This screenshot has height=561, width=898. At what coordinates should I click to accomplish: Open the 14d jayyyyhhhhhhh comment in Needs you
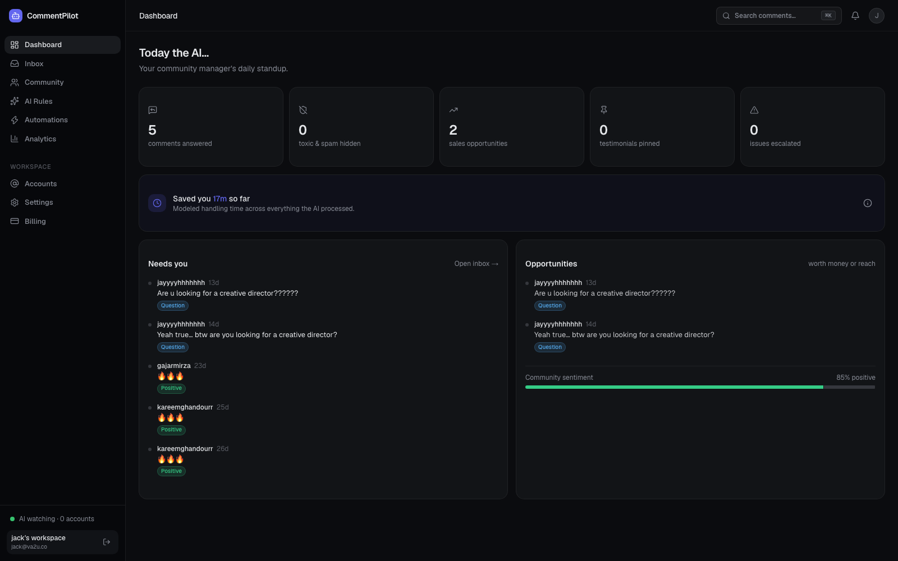pos(323,335)
